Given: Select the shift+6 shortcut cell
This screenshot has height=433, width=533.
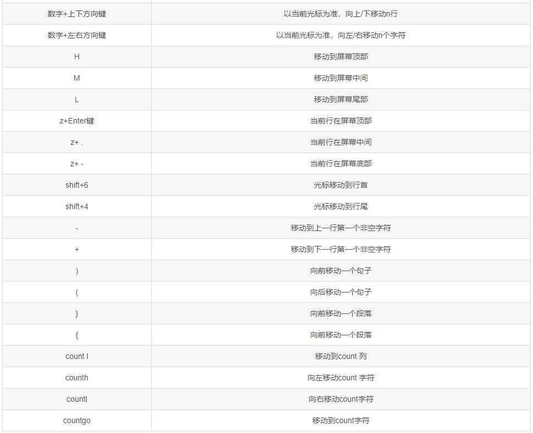Looking at the screenshot, I should 76,185.
